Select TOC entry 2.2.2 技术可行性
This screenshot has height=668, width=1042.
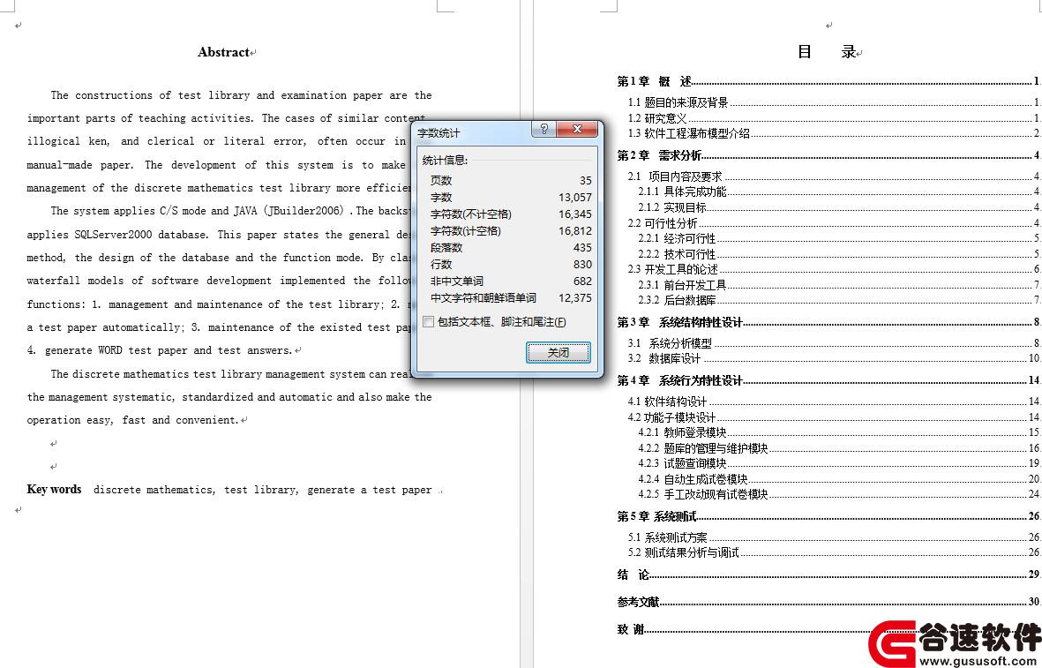[x=839, y=254]
